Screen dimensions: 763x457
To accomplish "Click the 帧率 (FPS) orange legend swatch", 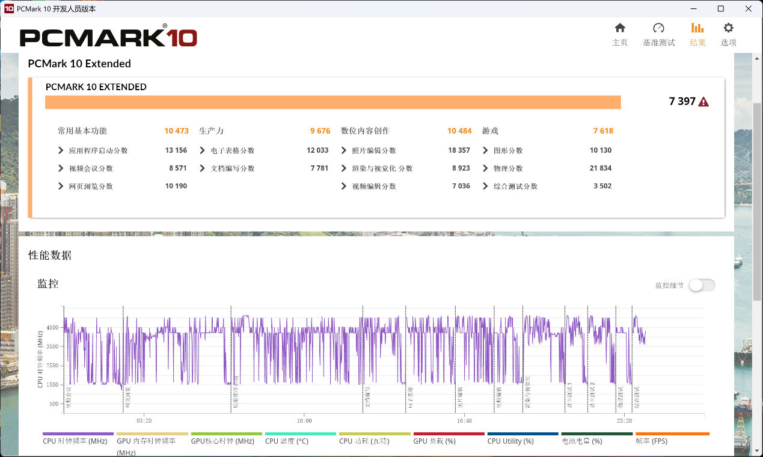I will pos(672,434).
